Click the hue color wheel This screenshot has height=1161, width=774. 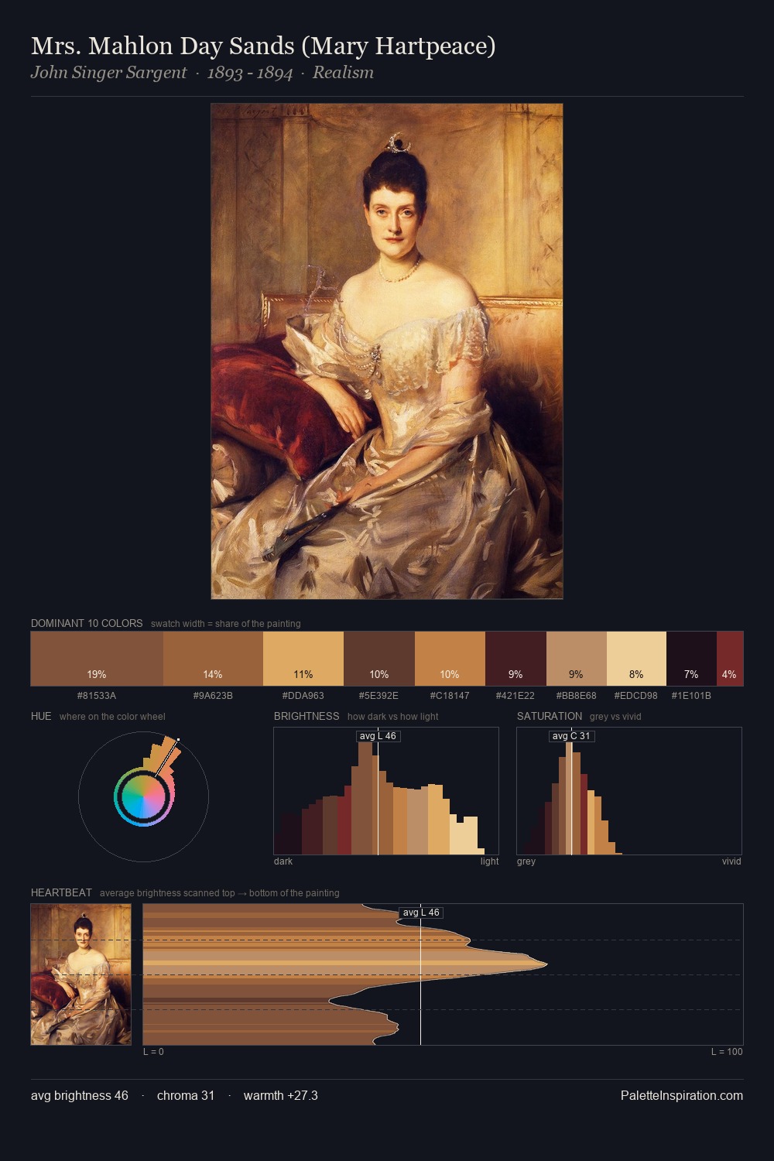144,796
